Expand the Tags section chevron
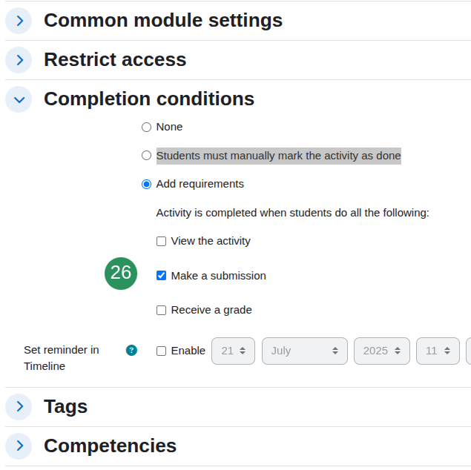The image size is (471, 470). coord(19,407)
